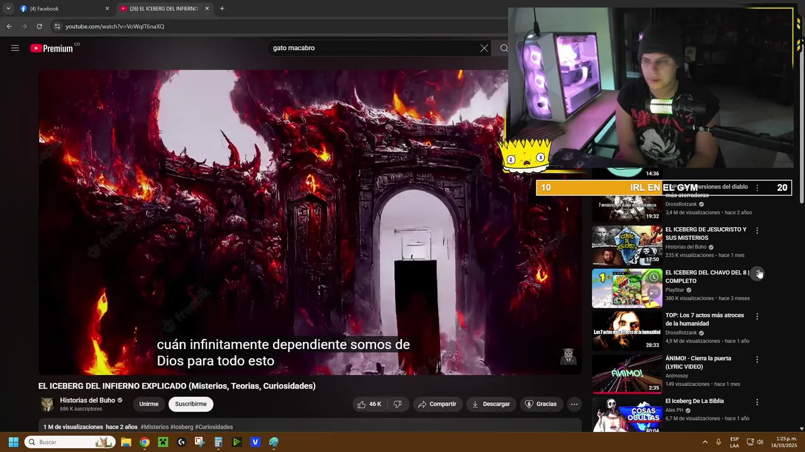
Task: Add Chavo del 8 video to queue
Action: [654, 292]
